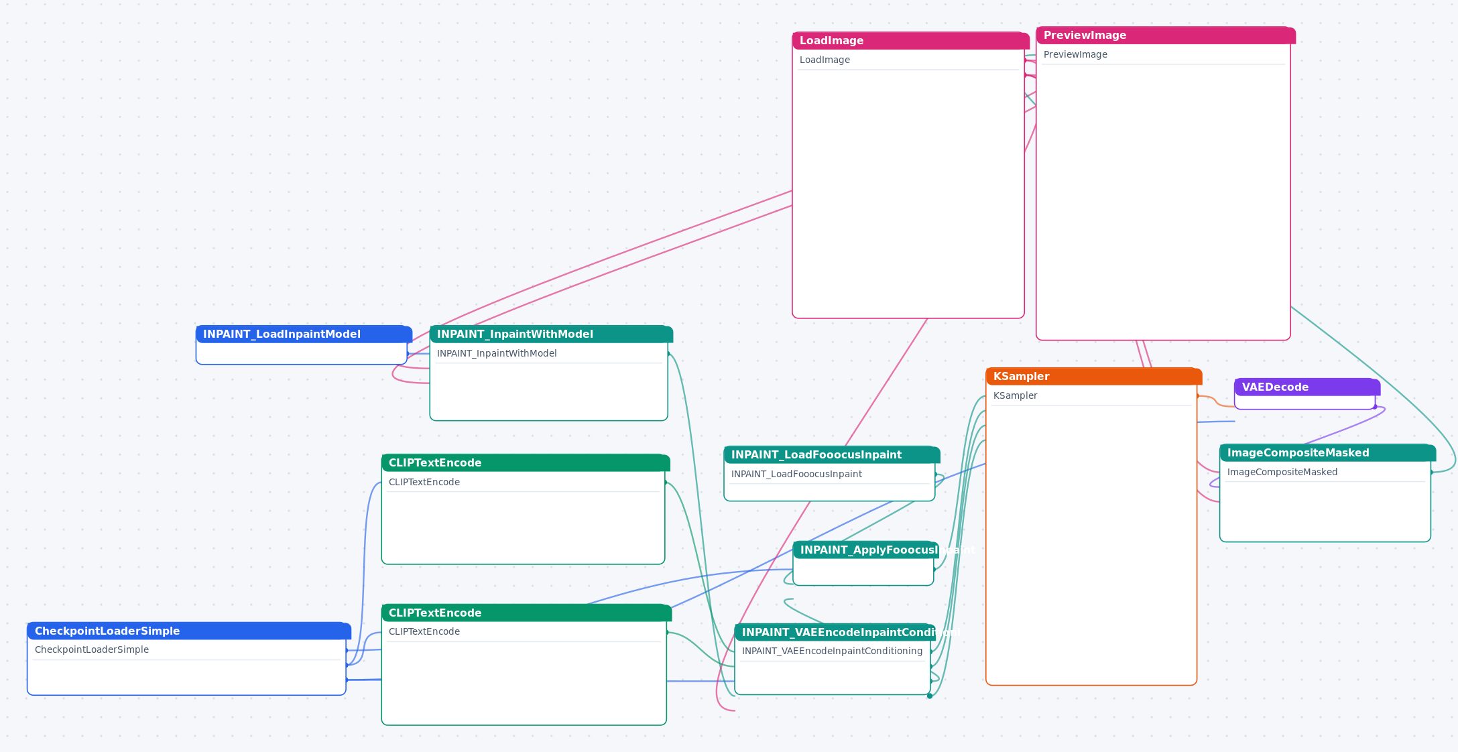1458x752 pixels.
Task: Click inside the LoadImage node body
Action: (x=908, y=194)
